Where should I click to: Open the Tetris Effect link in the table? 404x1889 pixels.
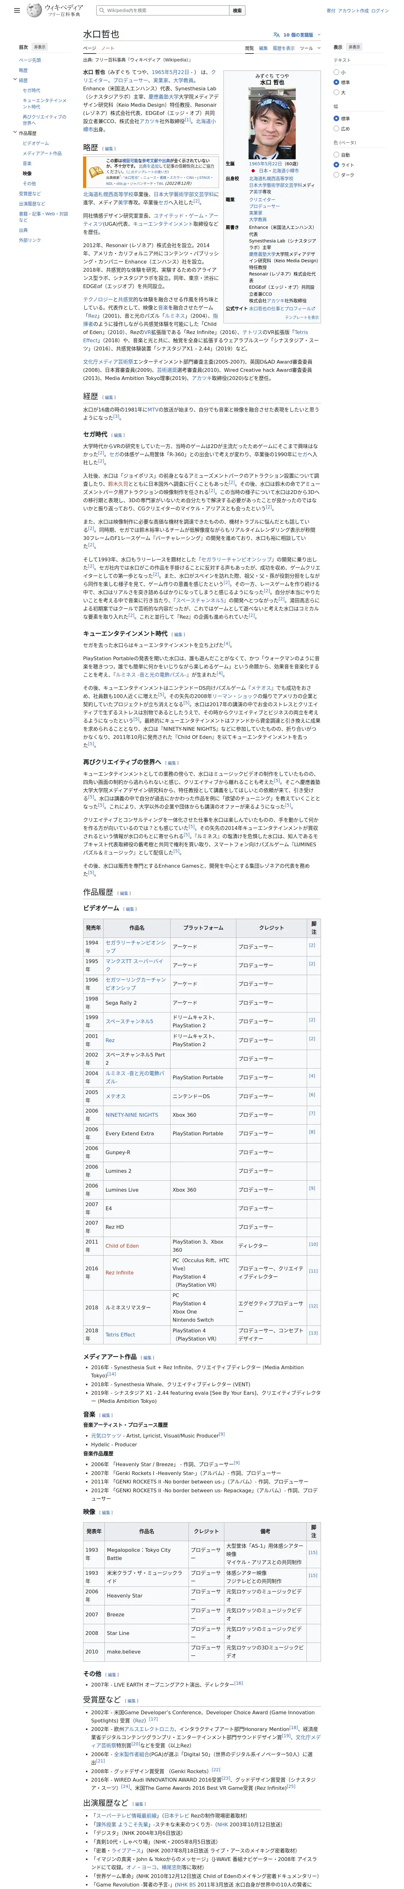120,1335
